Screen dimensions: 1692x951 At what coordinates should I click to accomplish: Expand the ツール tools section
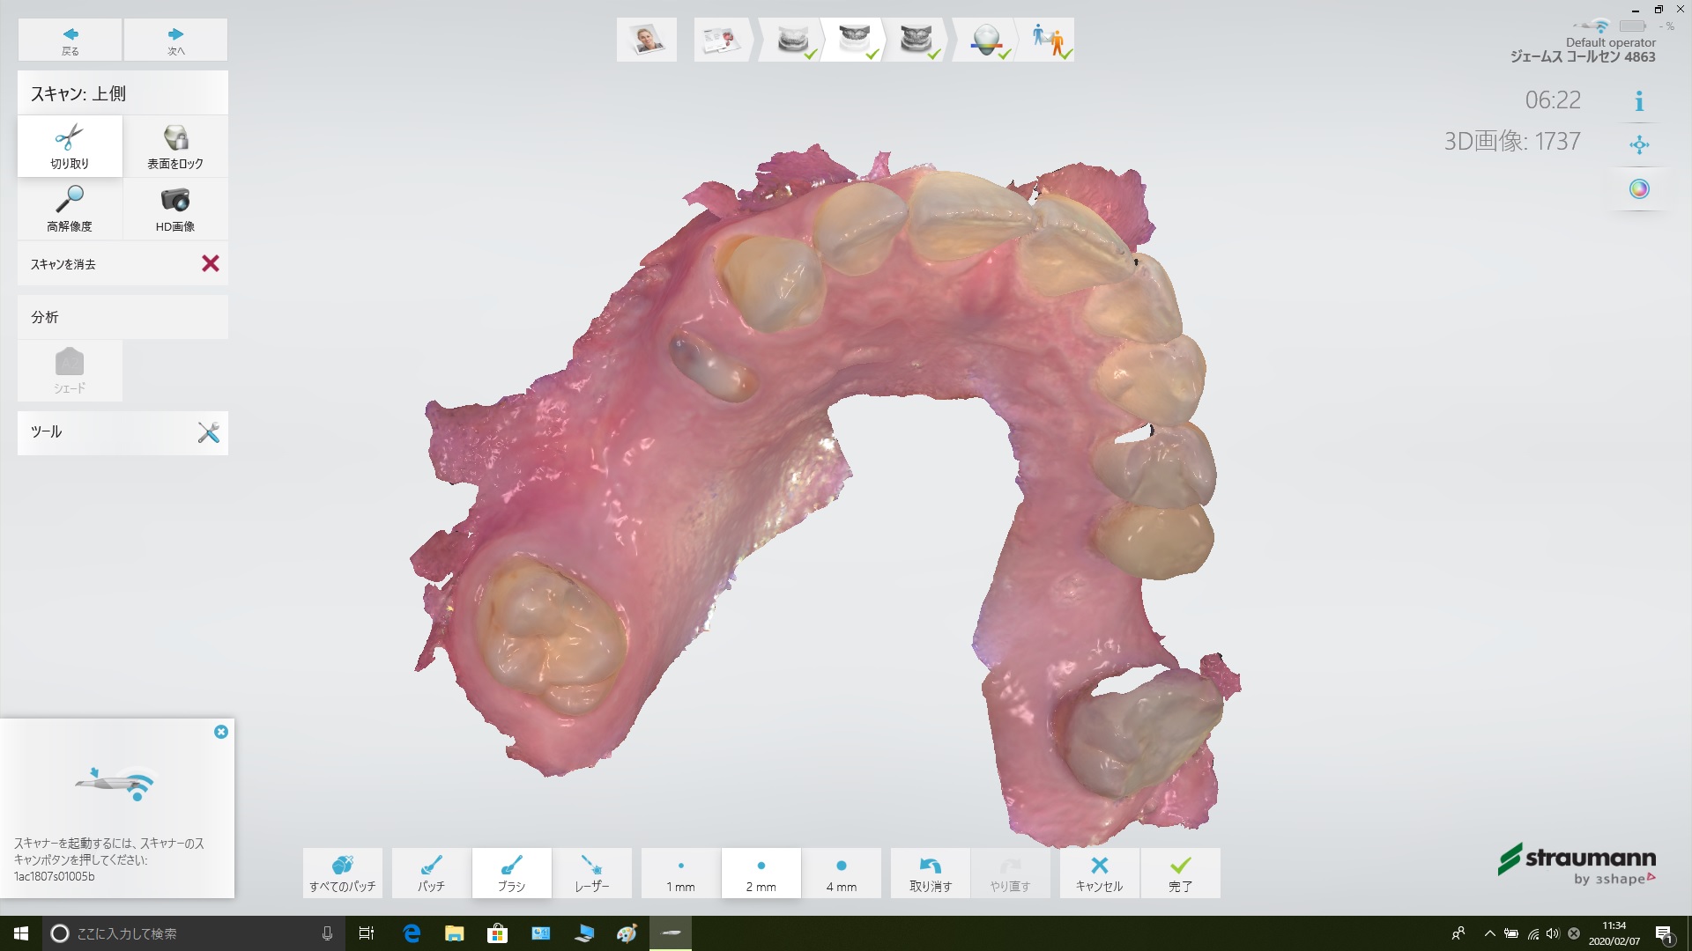tap(122, 432)
